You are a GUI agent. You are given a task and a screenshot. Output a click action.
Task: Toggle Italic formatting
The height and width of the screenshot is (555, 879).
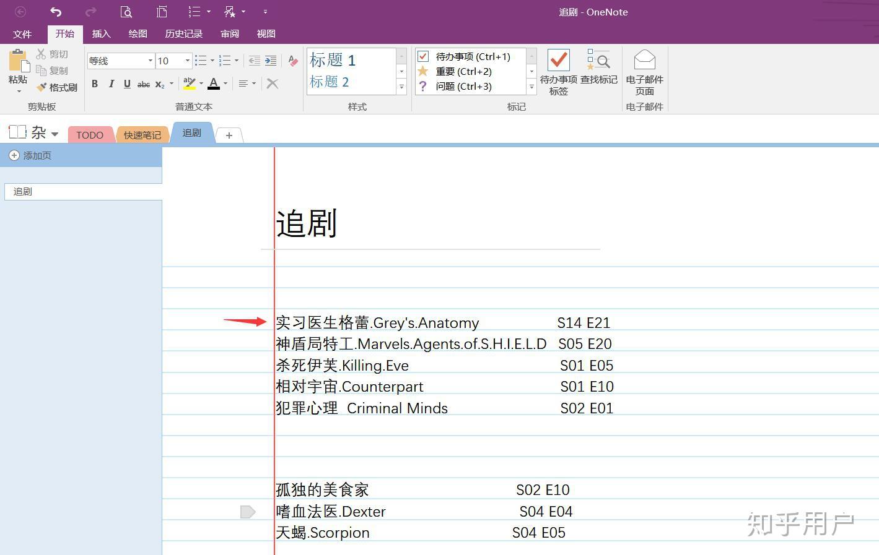111,84
